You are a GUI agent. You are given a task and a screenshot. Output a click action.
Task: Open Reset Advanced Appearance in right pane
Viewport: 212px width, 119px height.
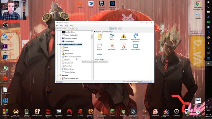point(136,37)
